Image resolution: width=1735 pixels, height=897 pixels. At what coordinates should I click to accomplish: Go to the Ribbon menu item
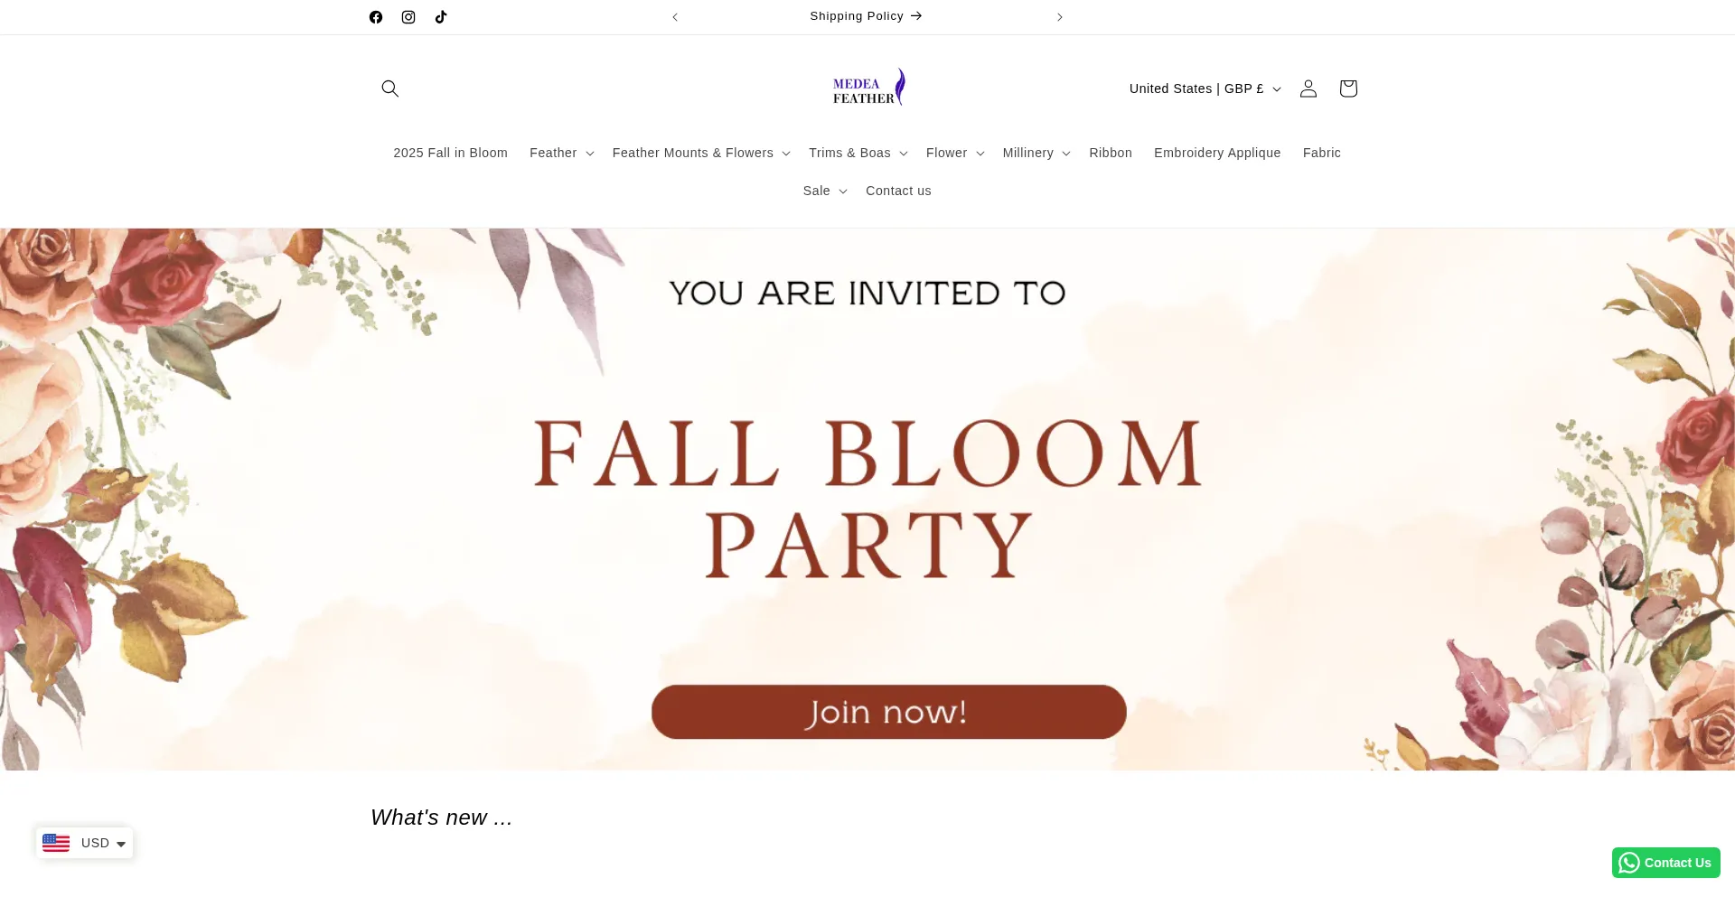pos(1111,154)
